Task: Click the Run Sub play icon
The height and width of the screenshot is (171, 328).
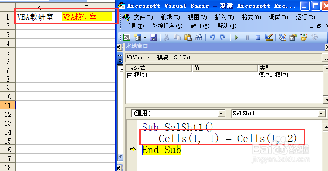Action: 236,38
